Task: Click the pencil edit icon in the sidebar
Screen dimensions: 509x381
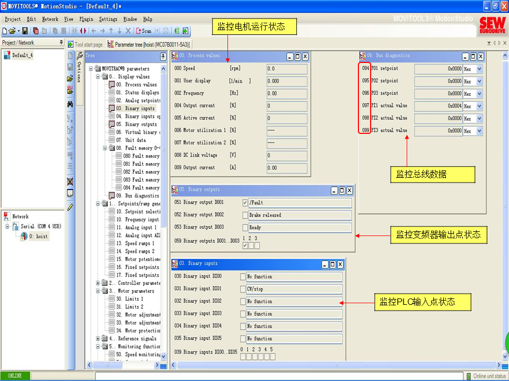Action: (x=70, y=207)
